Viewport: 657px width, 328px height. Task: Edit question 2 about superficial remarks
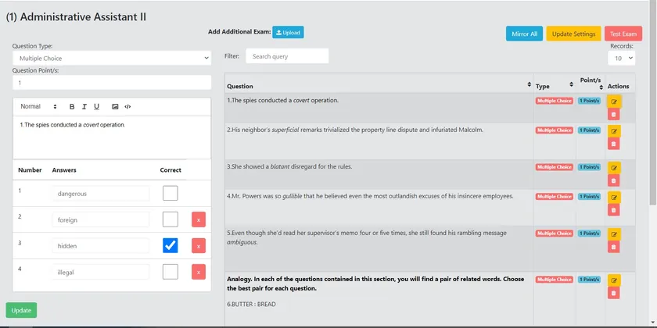614,131
